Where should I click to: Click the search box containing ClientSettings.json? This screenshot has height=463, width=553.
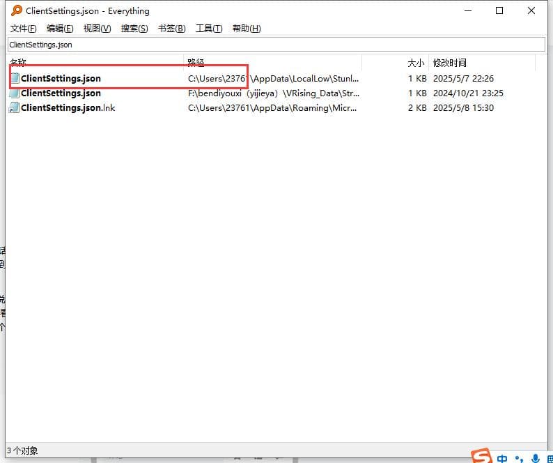coord(276,45)
